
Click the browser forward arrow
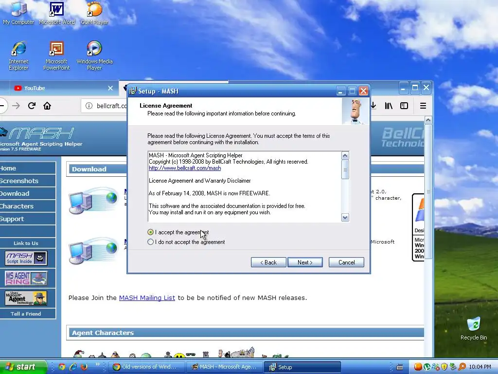16,106
